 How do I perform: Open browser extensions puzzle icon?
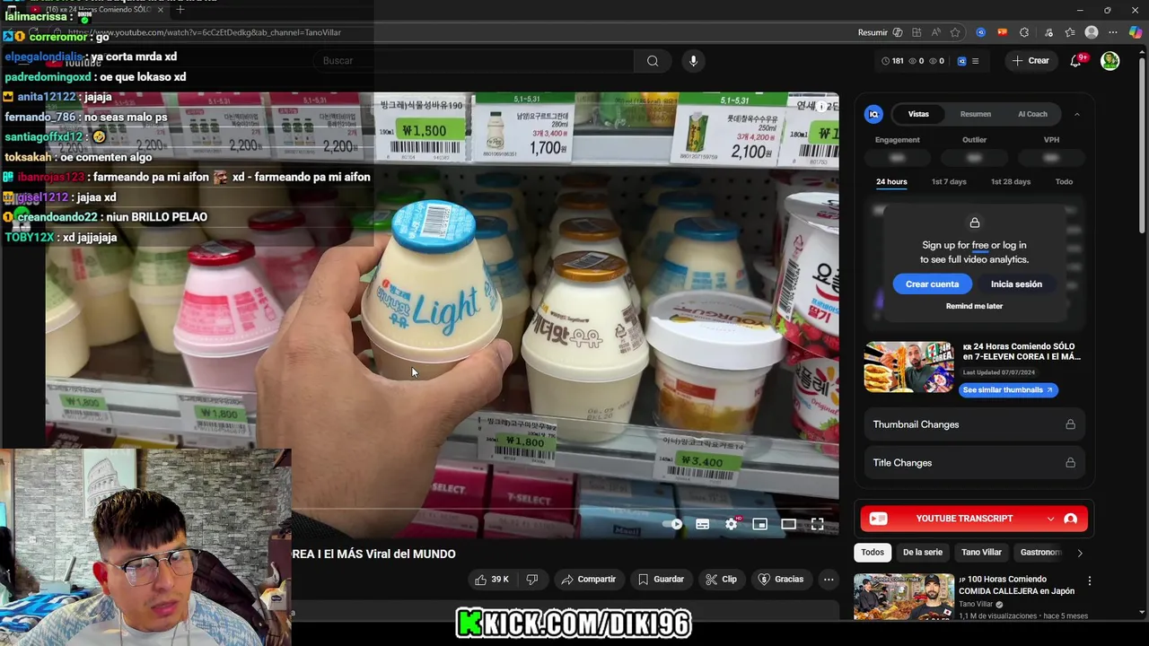pos(1024,32)
